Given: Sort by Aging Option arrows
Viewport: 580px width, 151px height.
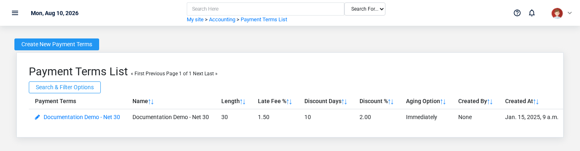Looking at the screenshot, I should [443, 101].
